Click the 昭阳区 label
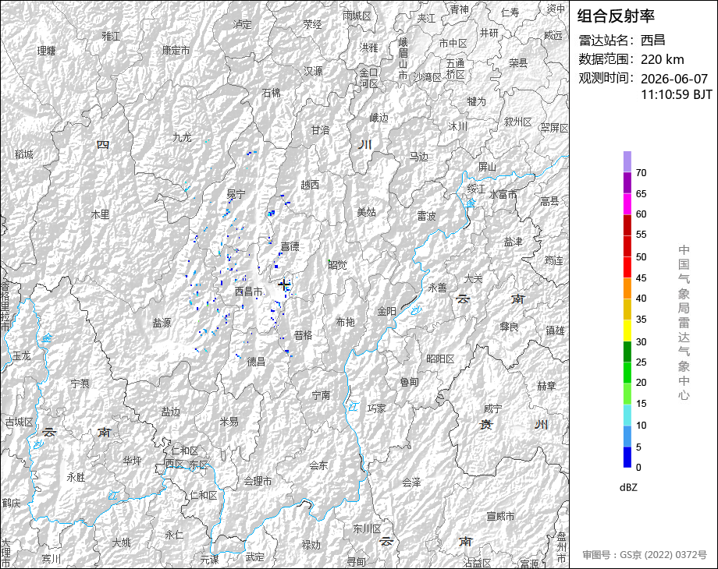Viewport: 718px width, 569px height. point(440,359)
